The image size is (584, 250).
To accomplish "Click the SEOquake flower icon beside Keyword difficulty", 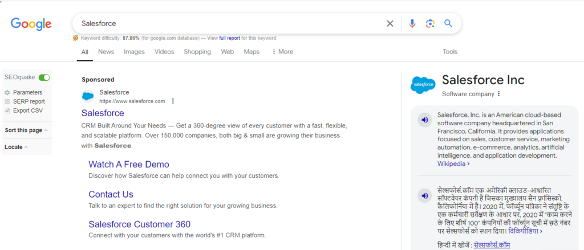I will 76,38.
